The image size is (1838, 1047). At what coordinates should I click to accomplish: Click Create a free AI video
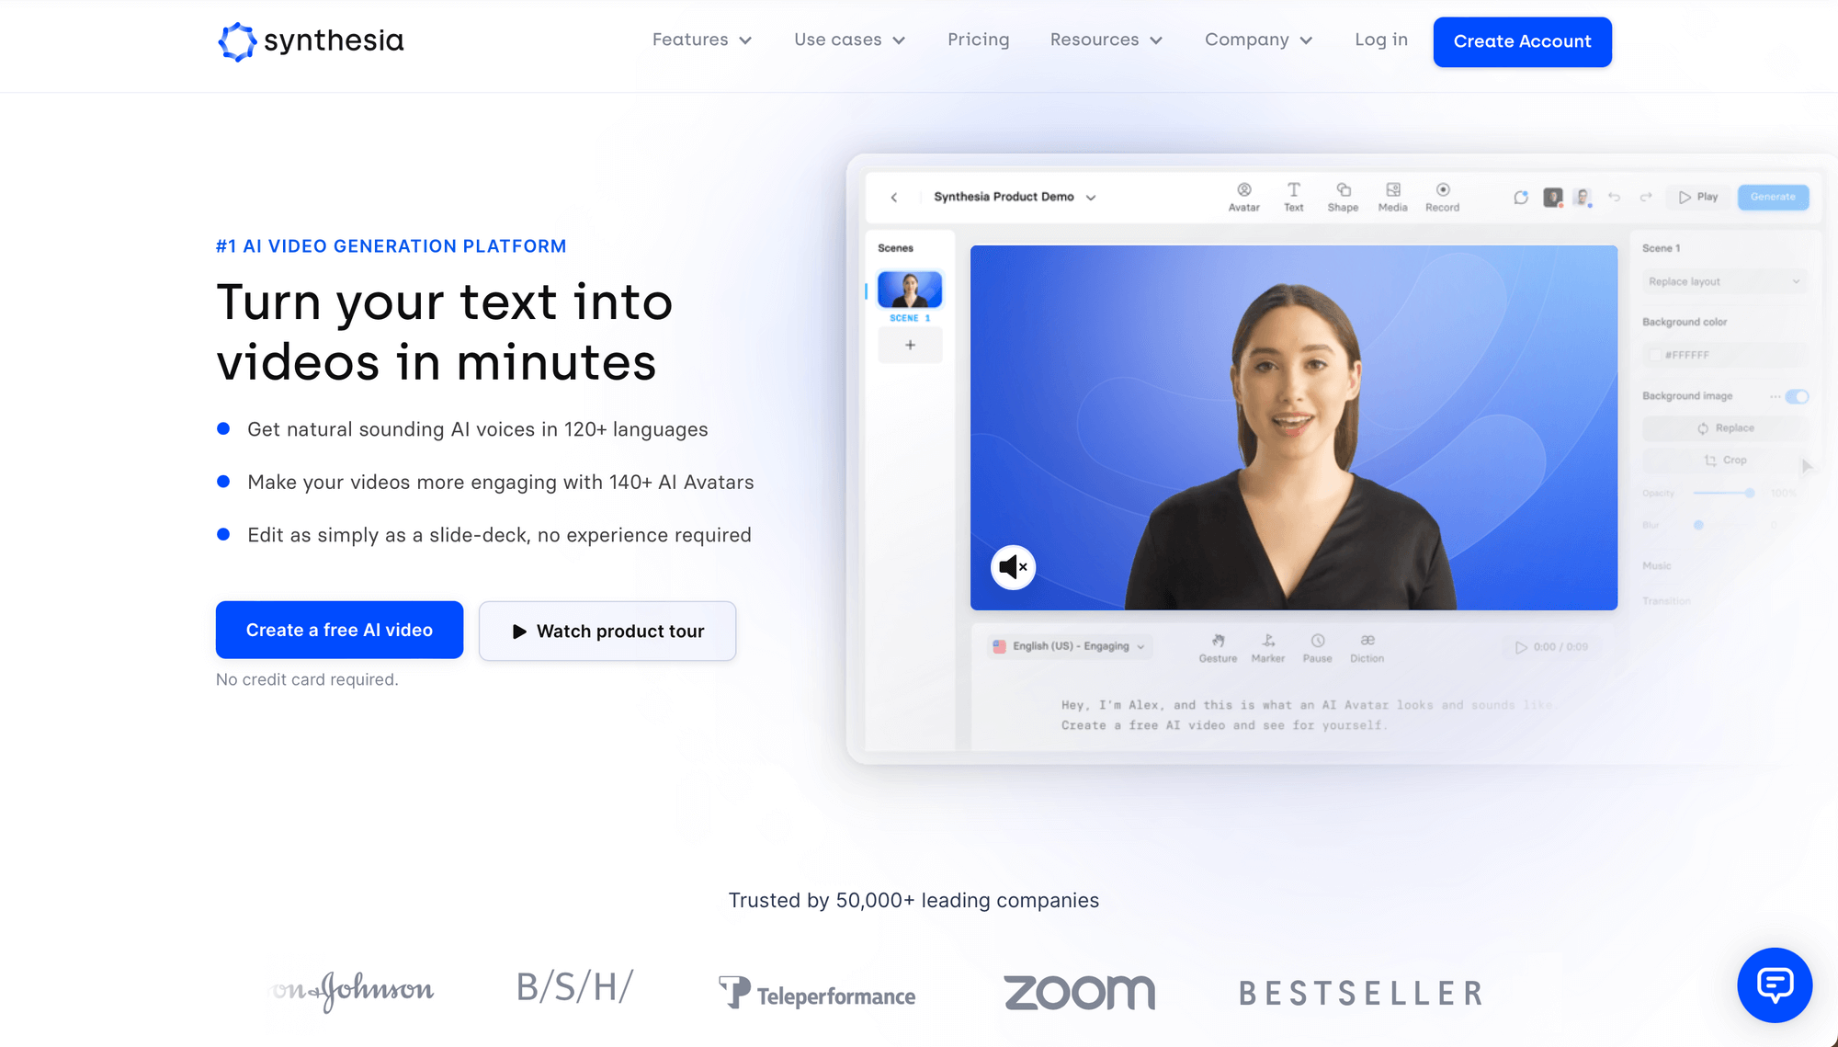pyautogui.click(x=338, y=629)
